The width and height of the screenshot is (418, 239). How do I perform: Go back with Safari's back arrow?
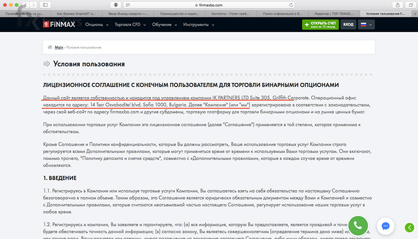pyautogui.click(x=26, y=5)
